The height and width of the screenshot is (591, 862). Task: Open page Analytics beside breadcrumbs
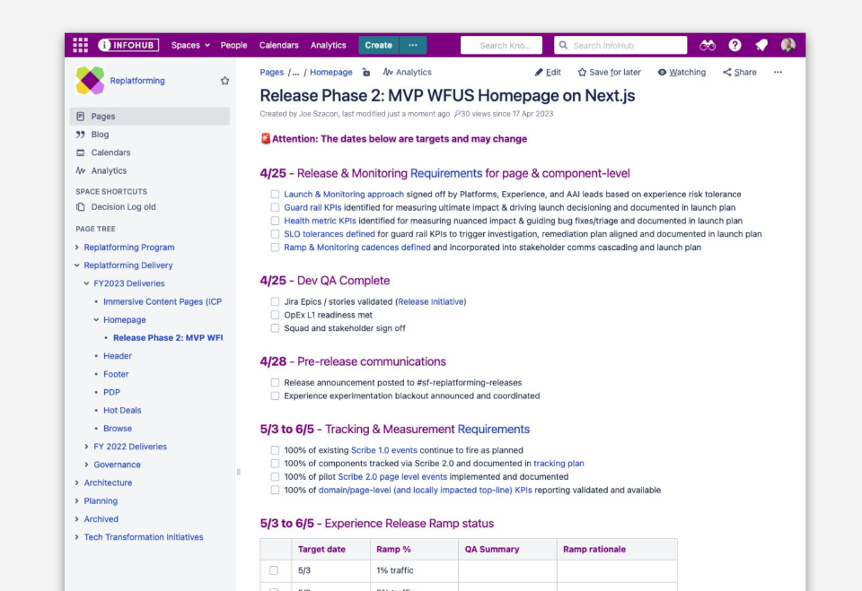point(408,72)
